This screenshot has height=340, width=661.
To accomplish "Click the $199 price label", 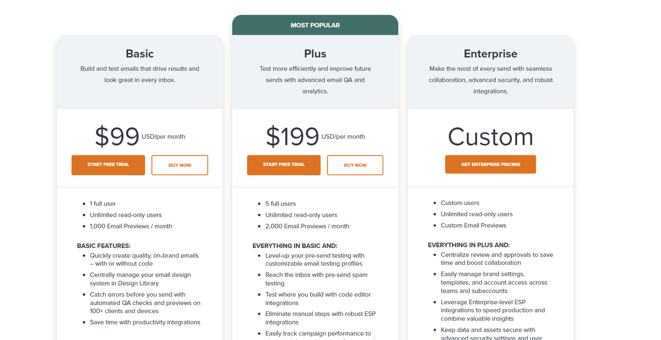I will pos(293,136).
